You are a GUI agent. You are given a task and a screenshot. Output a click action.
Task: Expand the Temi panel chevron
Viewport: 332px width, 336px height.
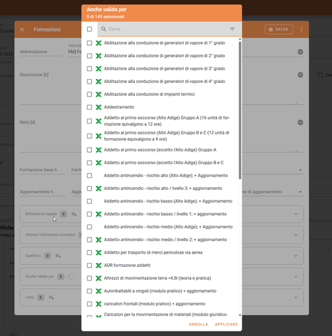pos(295,297)
